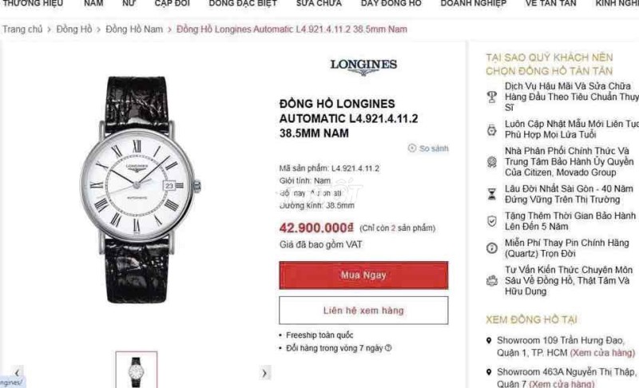Click the red Mua Ngay button

[363, 275]
